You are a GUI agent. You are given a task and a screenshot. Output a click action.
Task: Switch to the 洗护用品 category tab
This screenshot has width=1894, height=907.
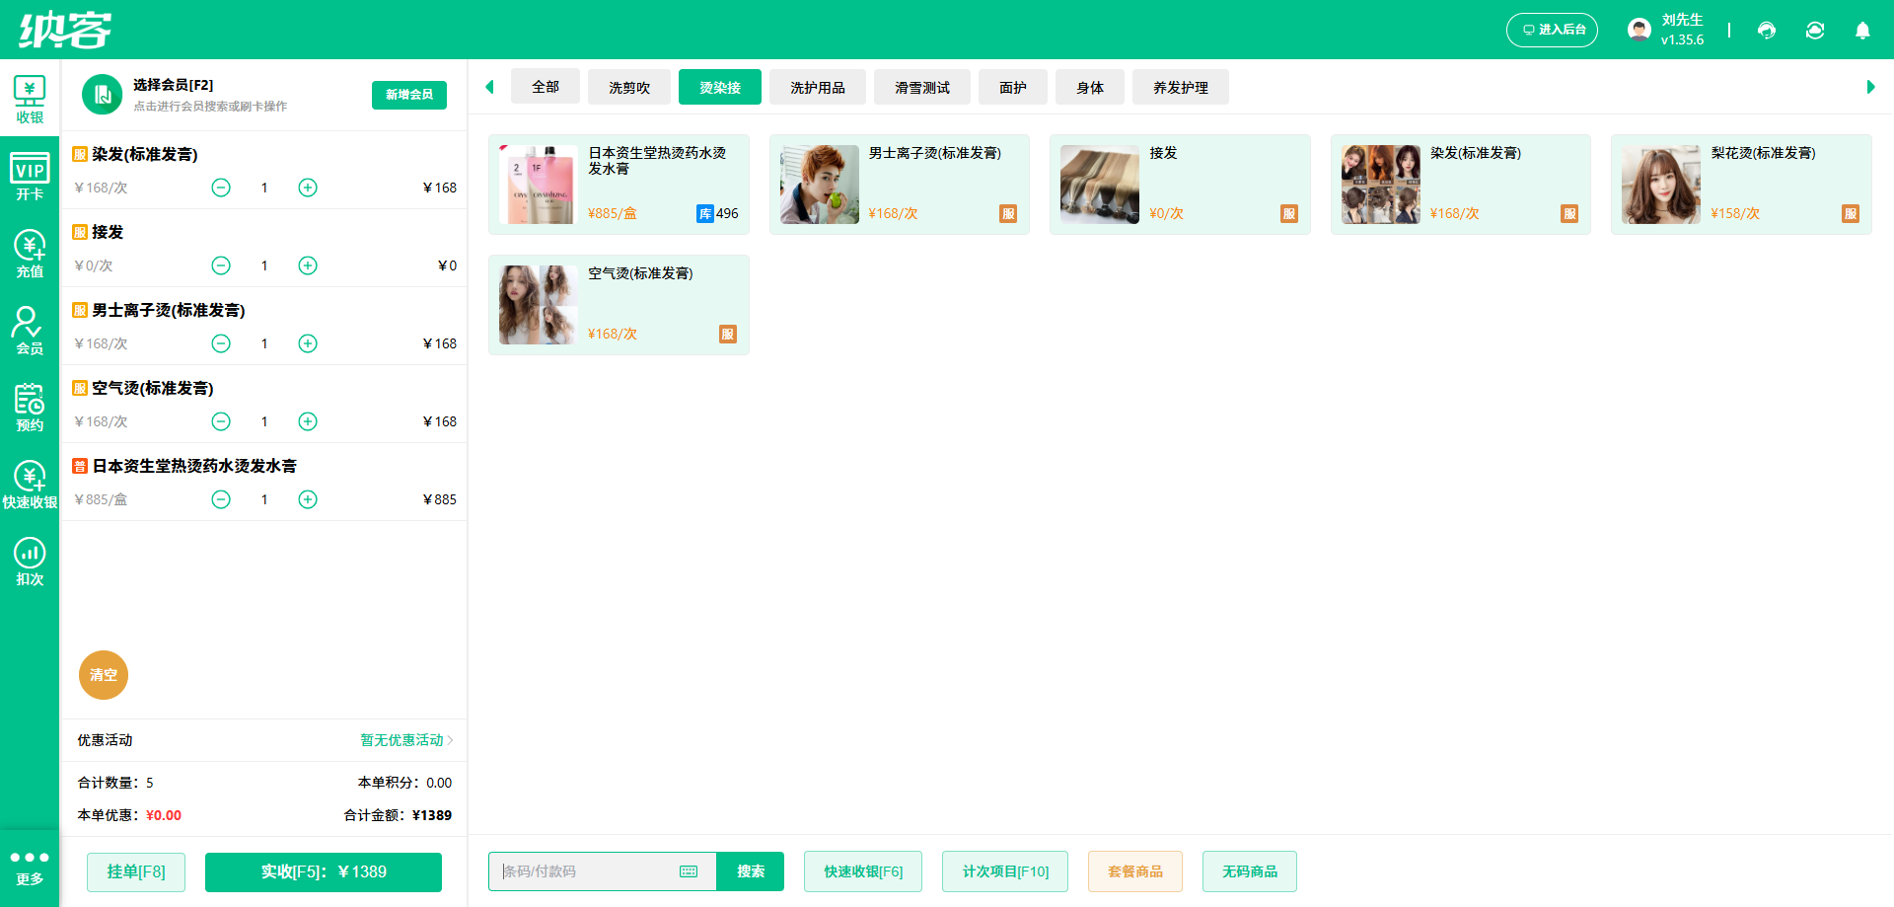[818, 87]
